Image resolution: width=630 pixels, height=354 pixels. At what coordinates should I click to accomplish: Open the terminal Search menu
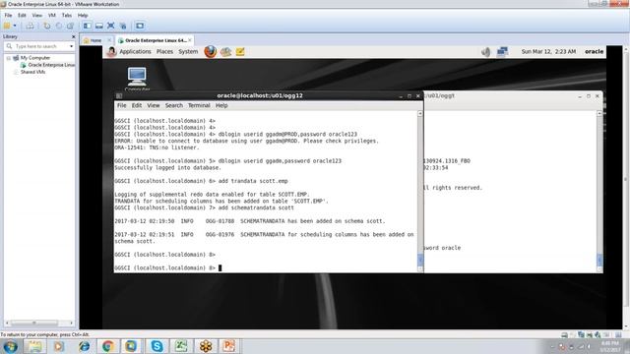[174, 105]
